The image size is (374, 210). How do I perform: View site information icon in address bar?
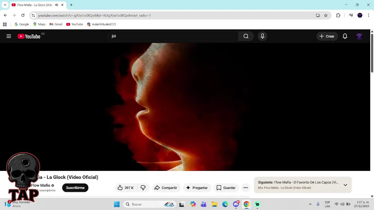pos(33,15)
